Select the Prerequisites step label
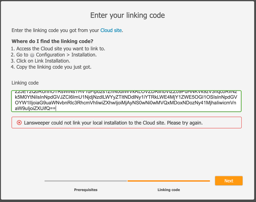Image resolution: width=256 pixels, height=202 pixels. click(x=86, y=190)
